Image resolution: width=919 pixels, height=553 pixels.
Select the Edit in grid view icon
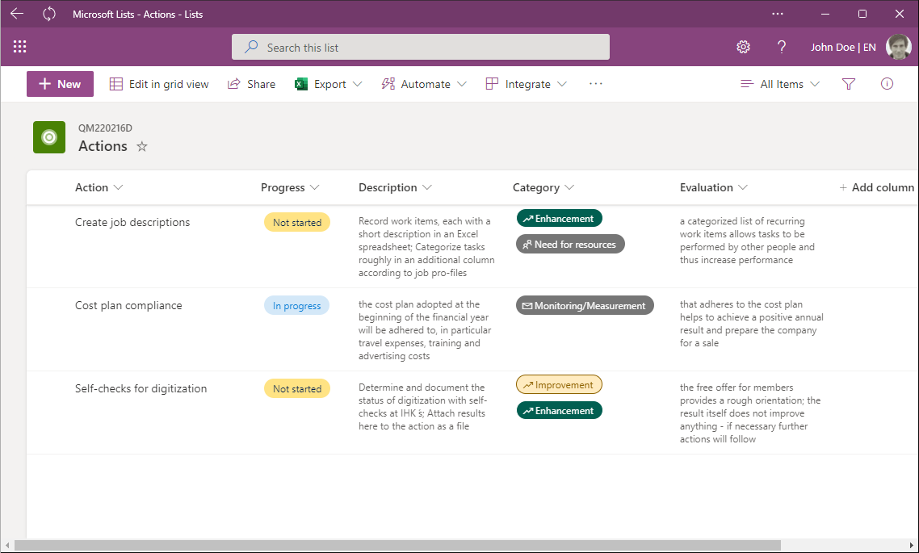coord(115,83)
